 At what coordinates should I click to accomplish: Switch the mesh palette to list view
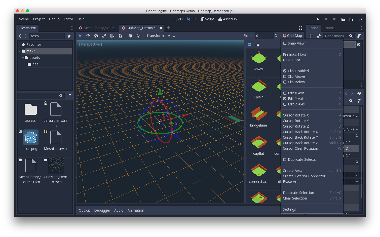click(x=257, y=44)
